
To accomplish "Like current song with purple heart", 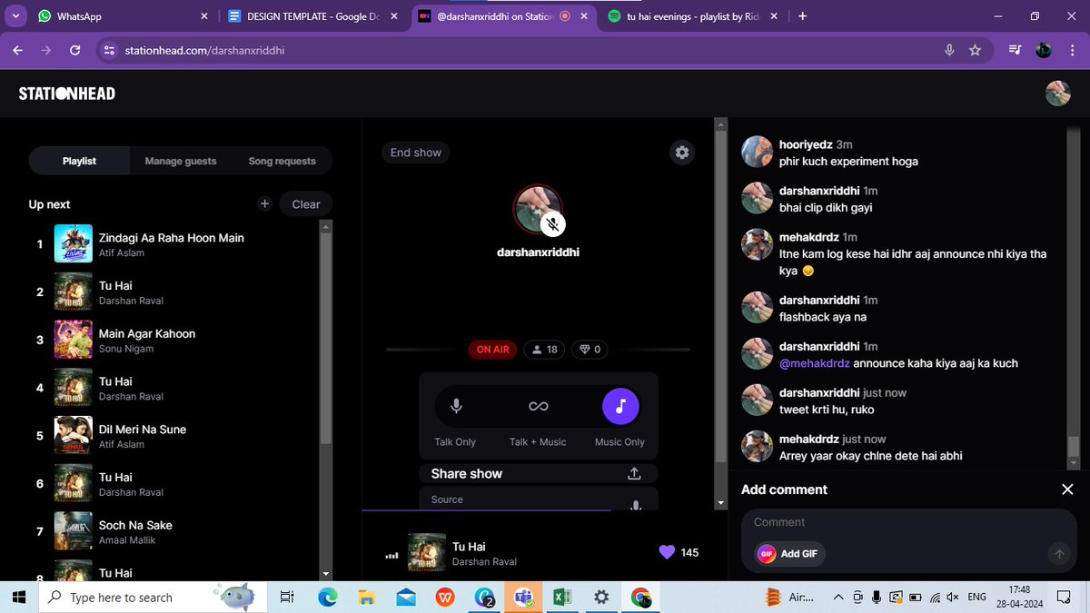I will (667, 552).
